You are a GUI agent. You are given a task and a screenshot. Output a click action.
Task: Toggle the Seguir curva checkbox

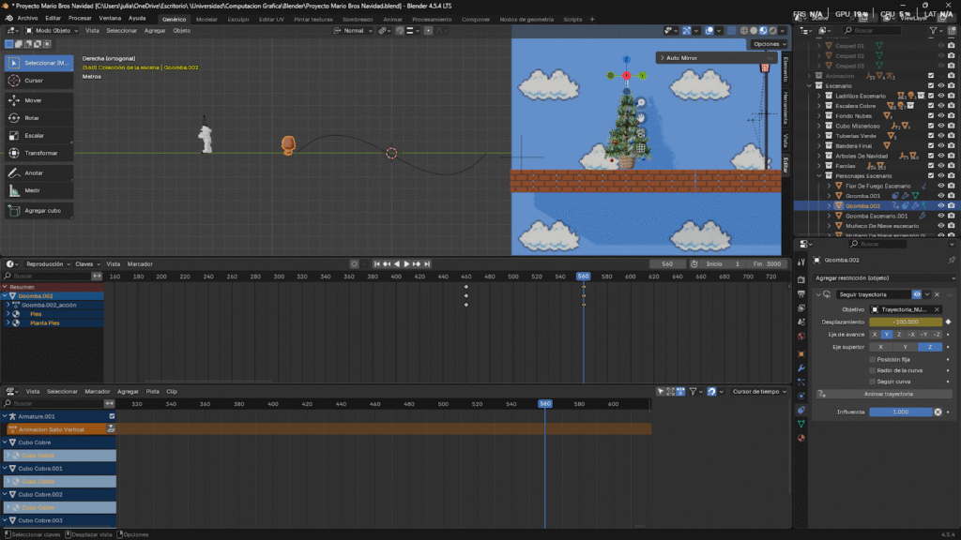click(x=873, y=382)
